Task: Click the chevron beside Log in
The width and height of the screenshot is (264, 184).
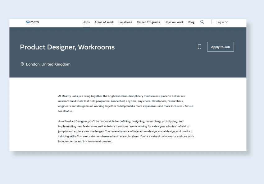Action: (x=226, y=22)
